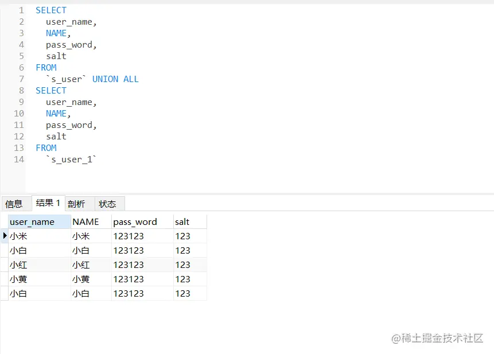Select the pass_word column header

135,221
